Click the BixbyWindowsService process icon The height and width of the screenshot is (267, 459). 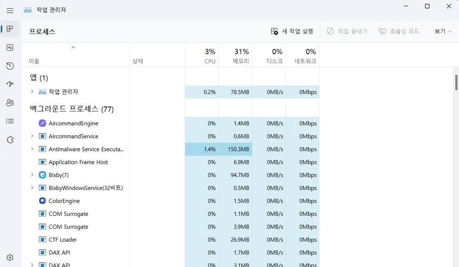tap(42, 188)
